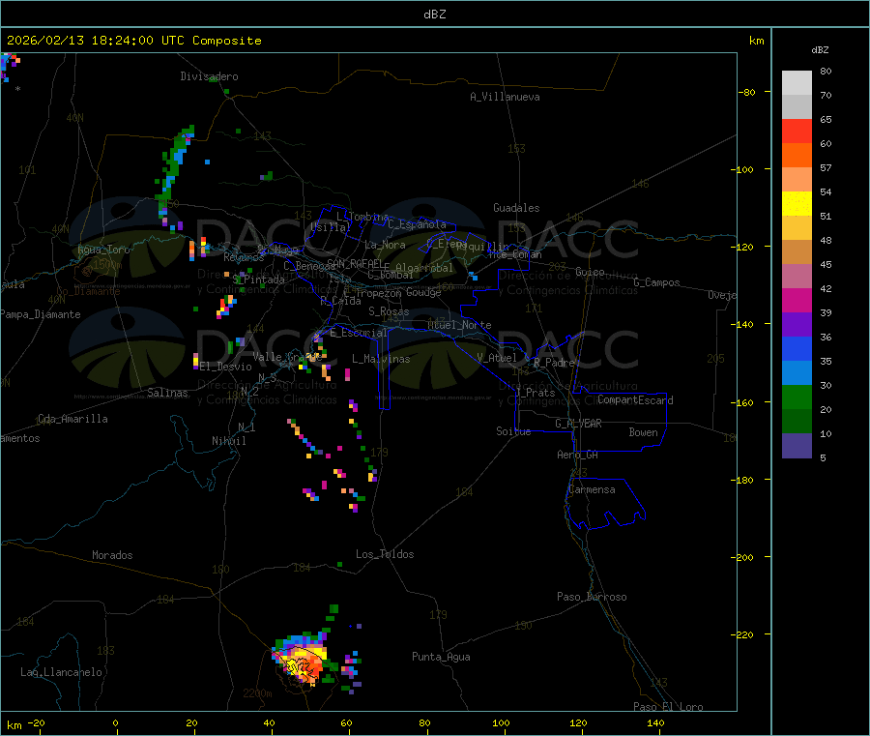Click the 'dBZ' heading above the color legend
This screenshot has width=870, height=736.
click(x=820, y=50)
